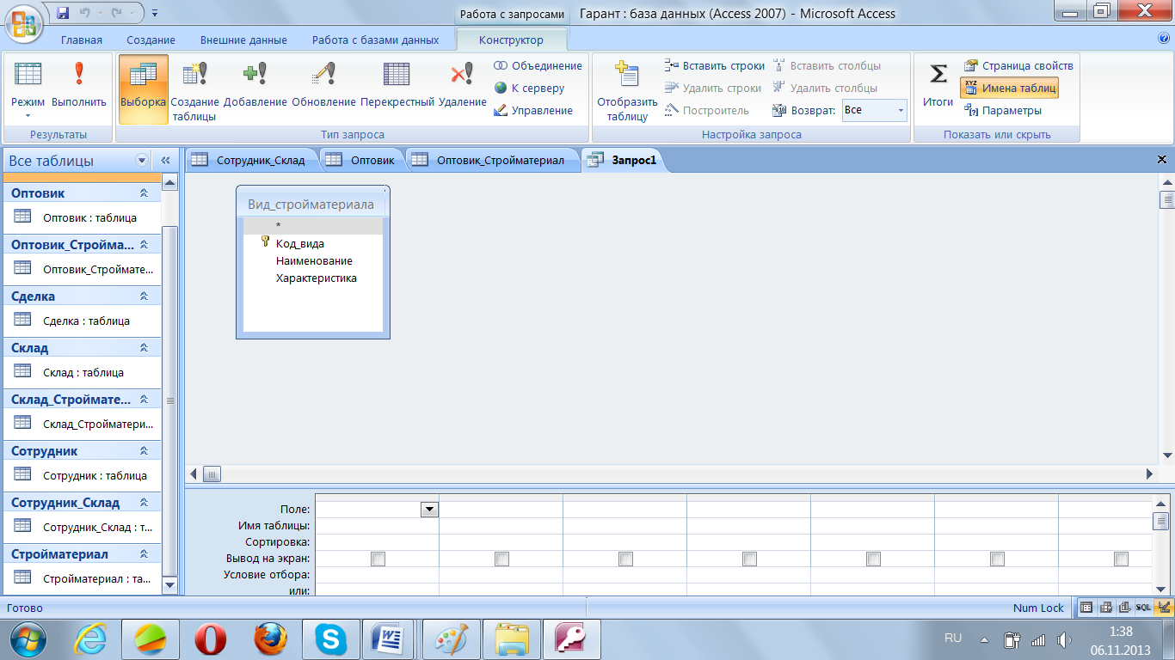Collapse the Стройматериал group

click(x=144, y=554)
